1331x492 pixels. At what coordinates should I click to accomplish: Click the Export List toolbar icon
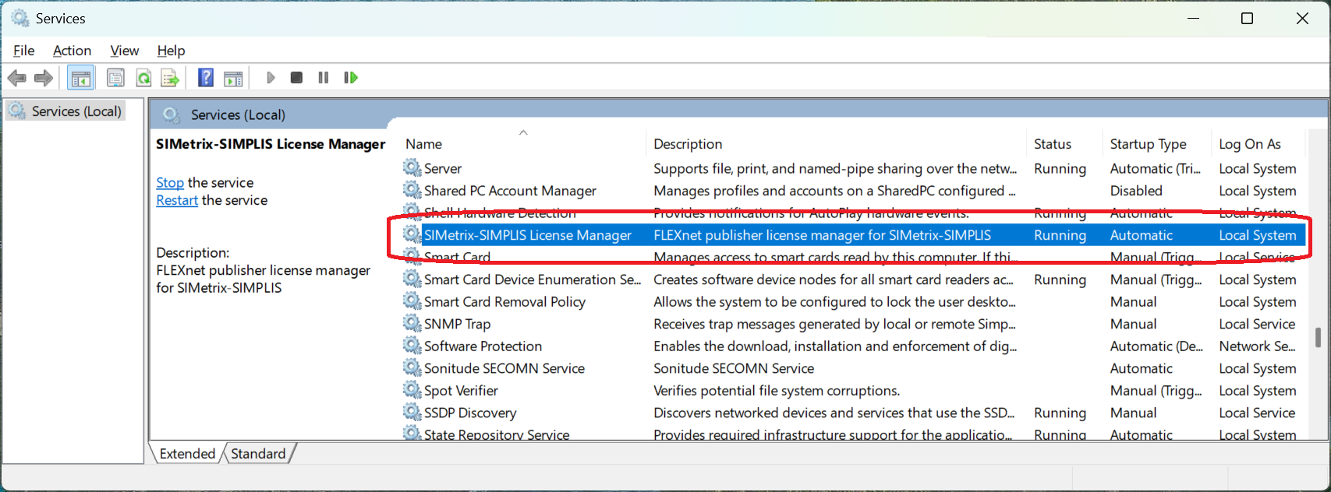[170, 78]
